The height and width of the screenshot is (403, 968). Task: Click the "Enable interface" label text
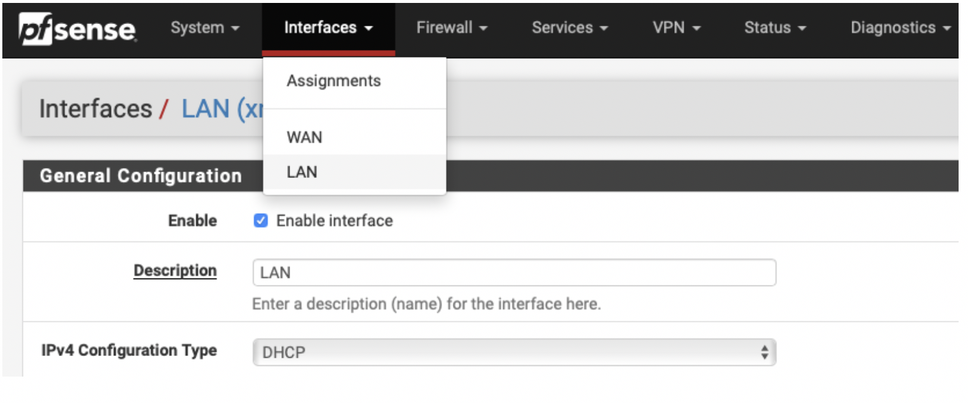(x=334, y=221)
